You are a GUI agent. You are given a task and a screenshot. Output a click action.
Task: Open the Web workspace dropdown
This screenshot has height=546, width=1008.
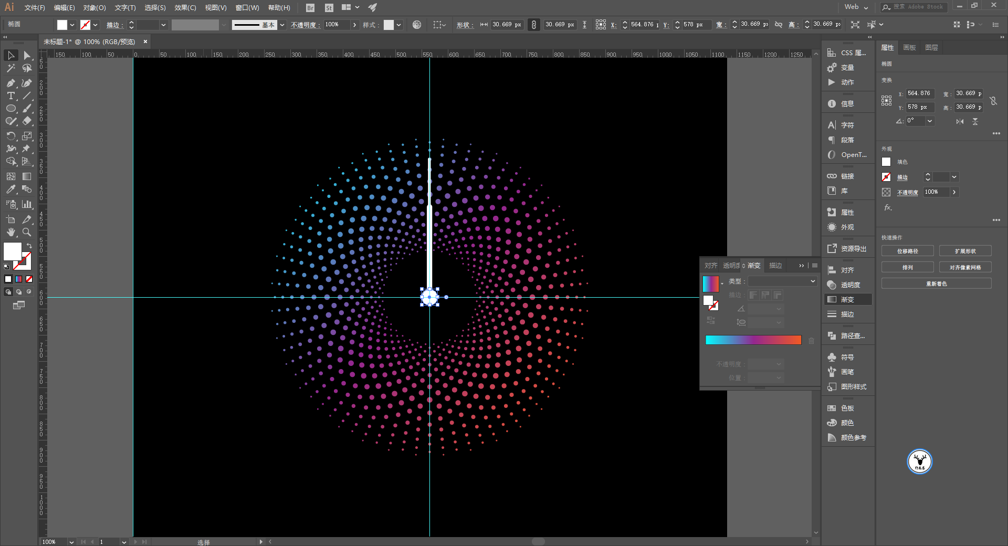pos(857,7)
